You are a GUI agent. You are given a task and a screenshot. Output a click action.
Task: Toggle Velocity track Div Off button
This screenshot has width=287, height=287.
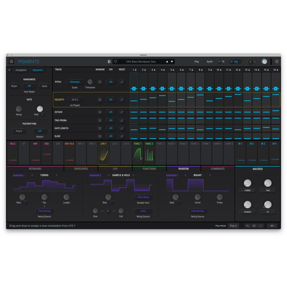[x=111, y=100]
